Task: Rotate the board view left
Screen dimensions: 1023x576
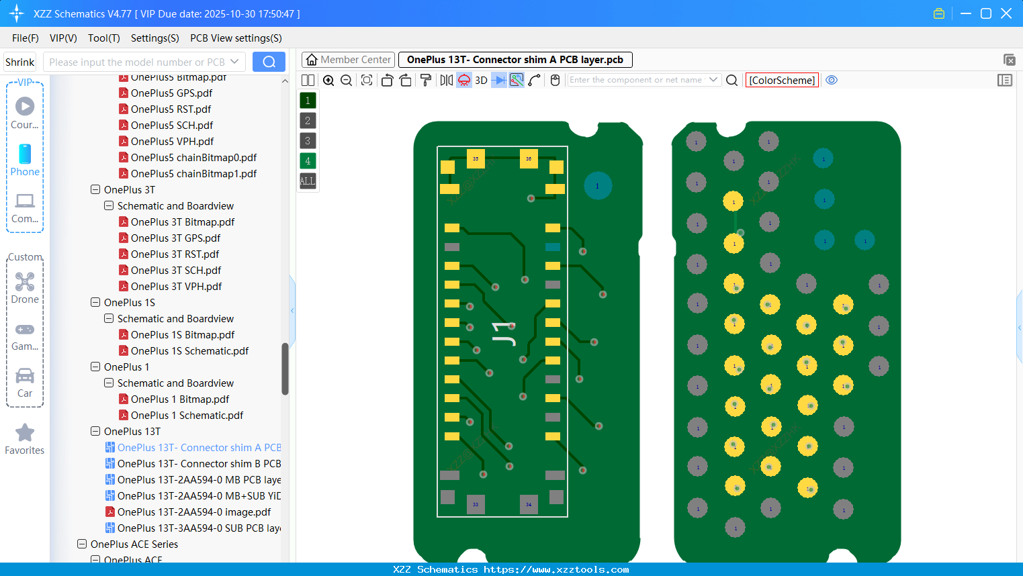Action: coord(387,80)
